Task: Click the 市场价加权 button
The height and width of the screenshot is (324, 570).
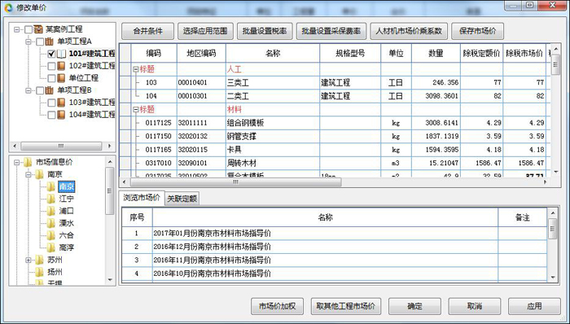Action: [x=277, y=306]
